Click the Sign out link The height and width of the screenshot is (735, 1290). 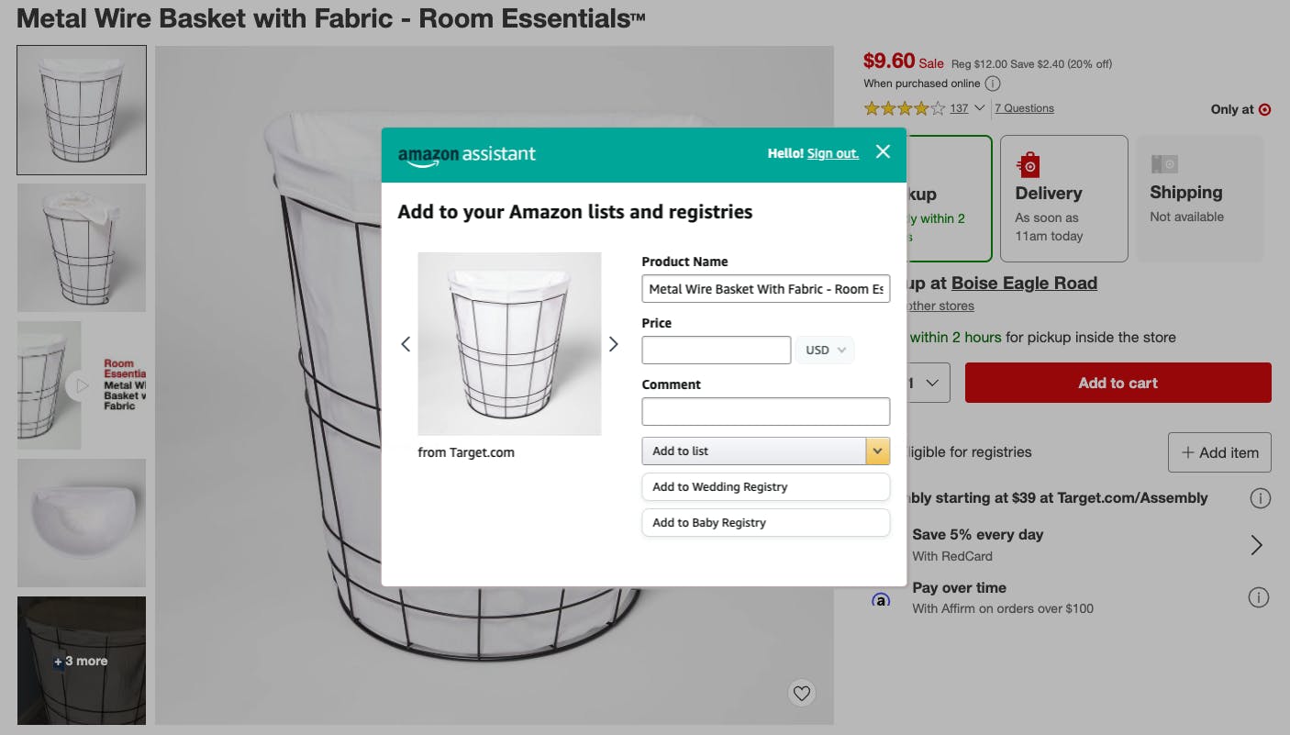pos(833,153)
